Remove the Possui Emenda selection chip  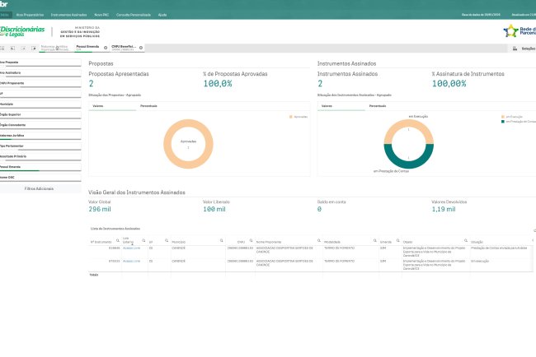[106, 48]
